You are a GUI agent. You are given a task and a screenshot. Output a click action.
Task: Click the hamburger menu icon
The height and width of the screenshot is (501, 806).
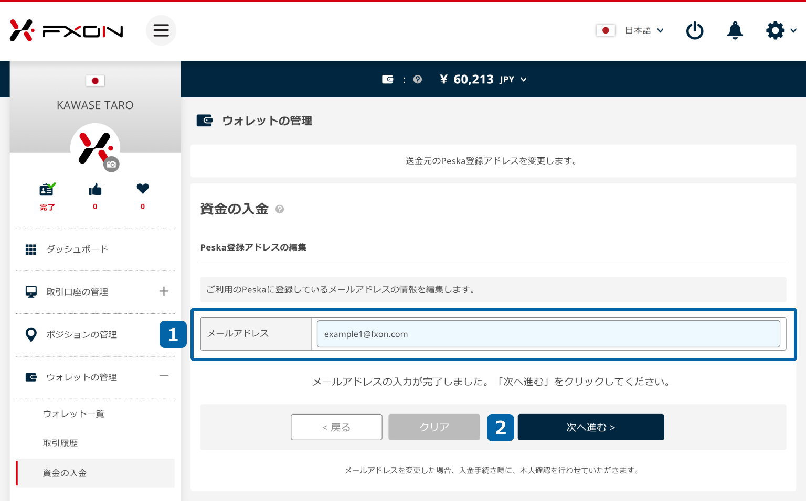pos(161,30)
